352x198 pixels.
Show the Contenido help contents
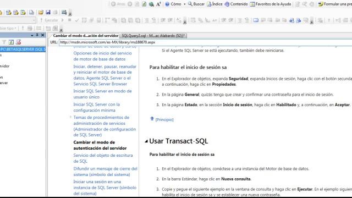236,4
